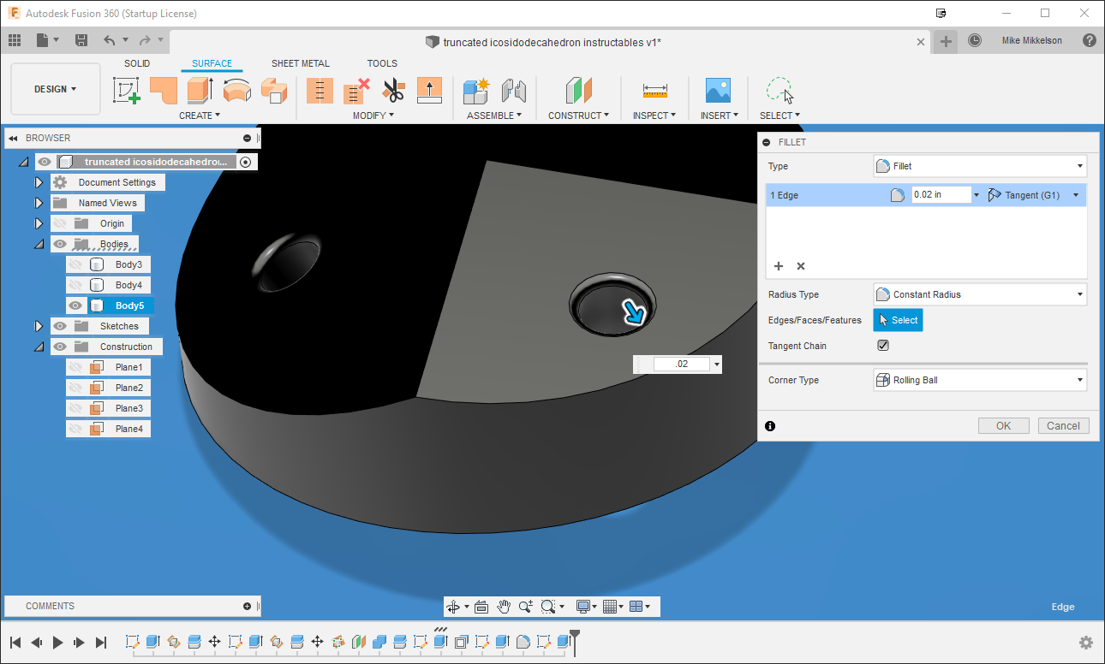Image resolution: width=1105 pixels, height=664 pixels.
Task: Switch to the Sheet Metal tab
Action: (x=301, y=62)
